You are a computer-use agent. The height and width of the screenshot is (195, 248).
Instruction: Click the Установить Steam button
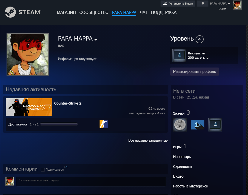(178, 4)
